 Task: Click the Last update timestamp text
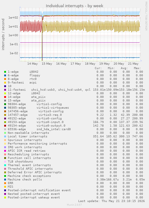pyautogui.click(x=112, y=201)
